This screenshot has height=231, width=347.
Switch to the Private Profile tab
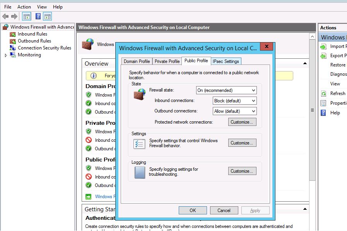pos(167,61)
